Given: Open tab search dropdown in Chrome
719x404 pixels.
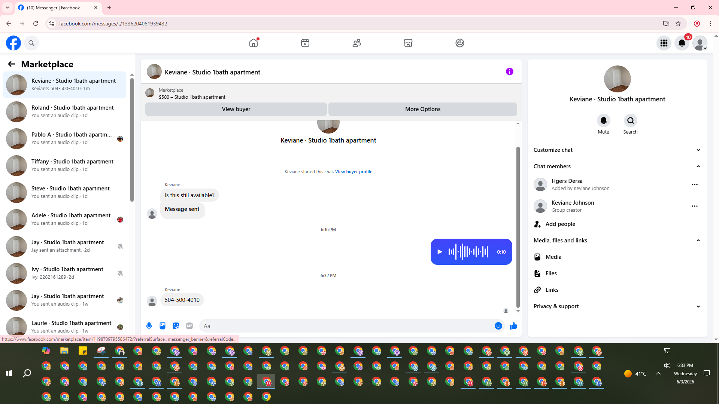Looking at the screenshot, I should click(x=7, y=7).
